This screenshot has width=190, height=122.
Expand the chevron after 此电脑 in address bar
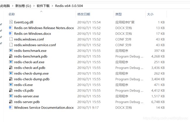13,6
